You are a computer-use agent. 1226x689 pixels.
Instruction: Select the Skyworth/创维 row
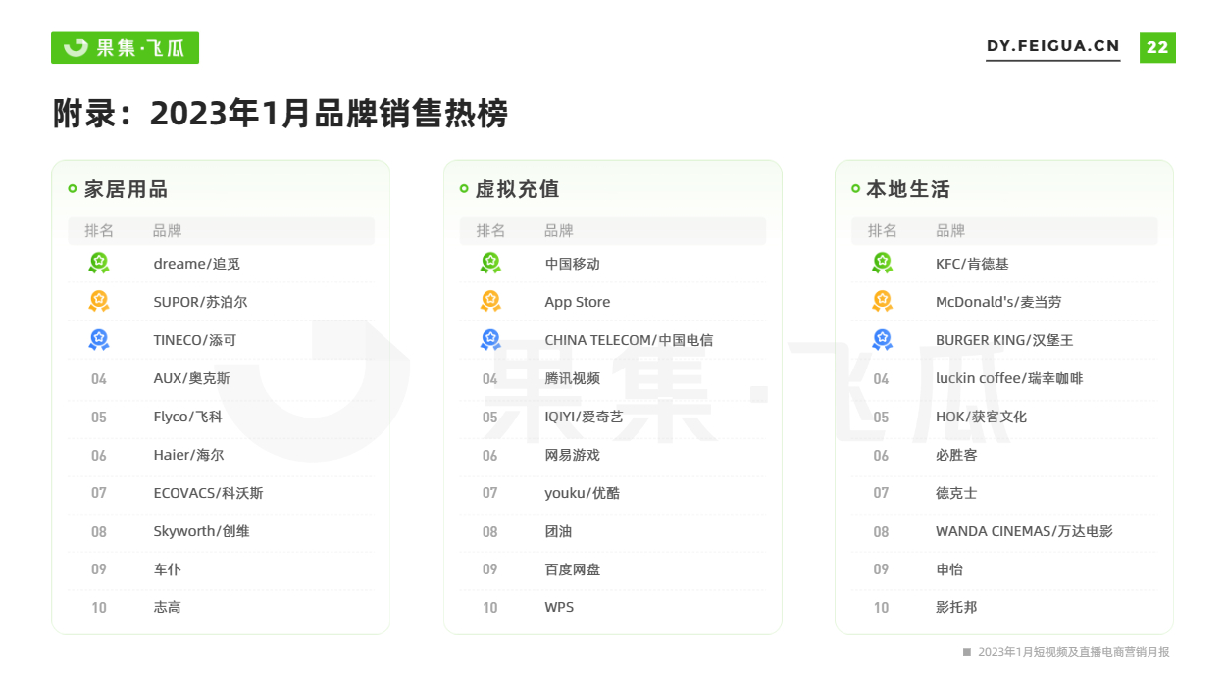tap(222, 531)
